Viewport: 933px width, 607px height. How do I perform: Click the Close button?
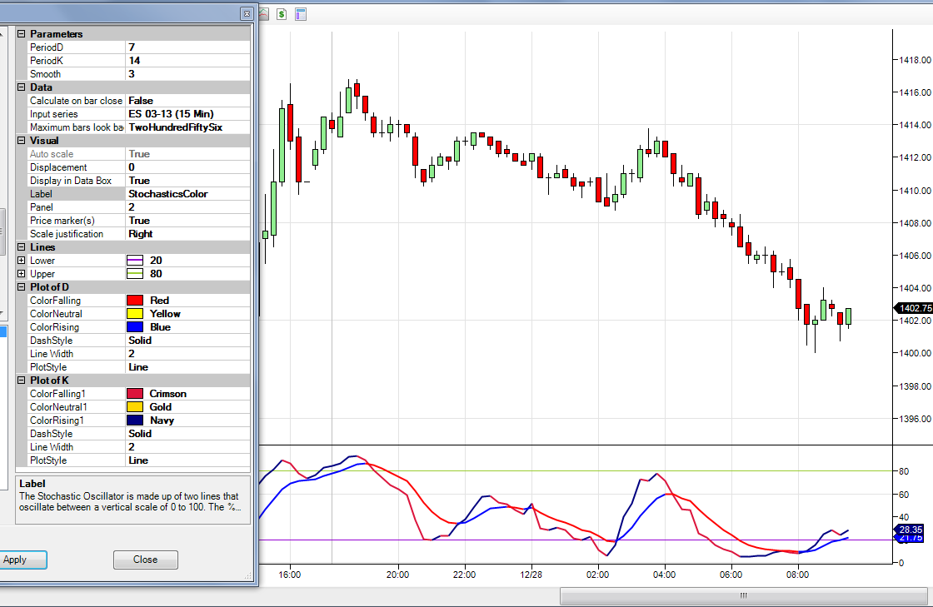coord(145,560)
